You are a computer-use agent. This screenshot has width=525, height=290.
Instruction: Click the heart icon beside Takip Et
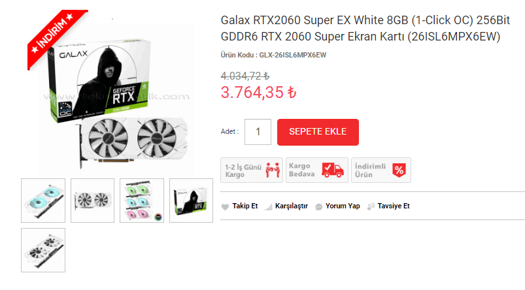point(225,207)
